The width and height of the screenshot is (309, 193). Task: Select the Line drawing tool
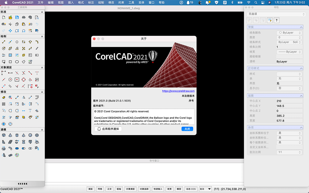(x=4, y=42)
